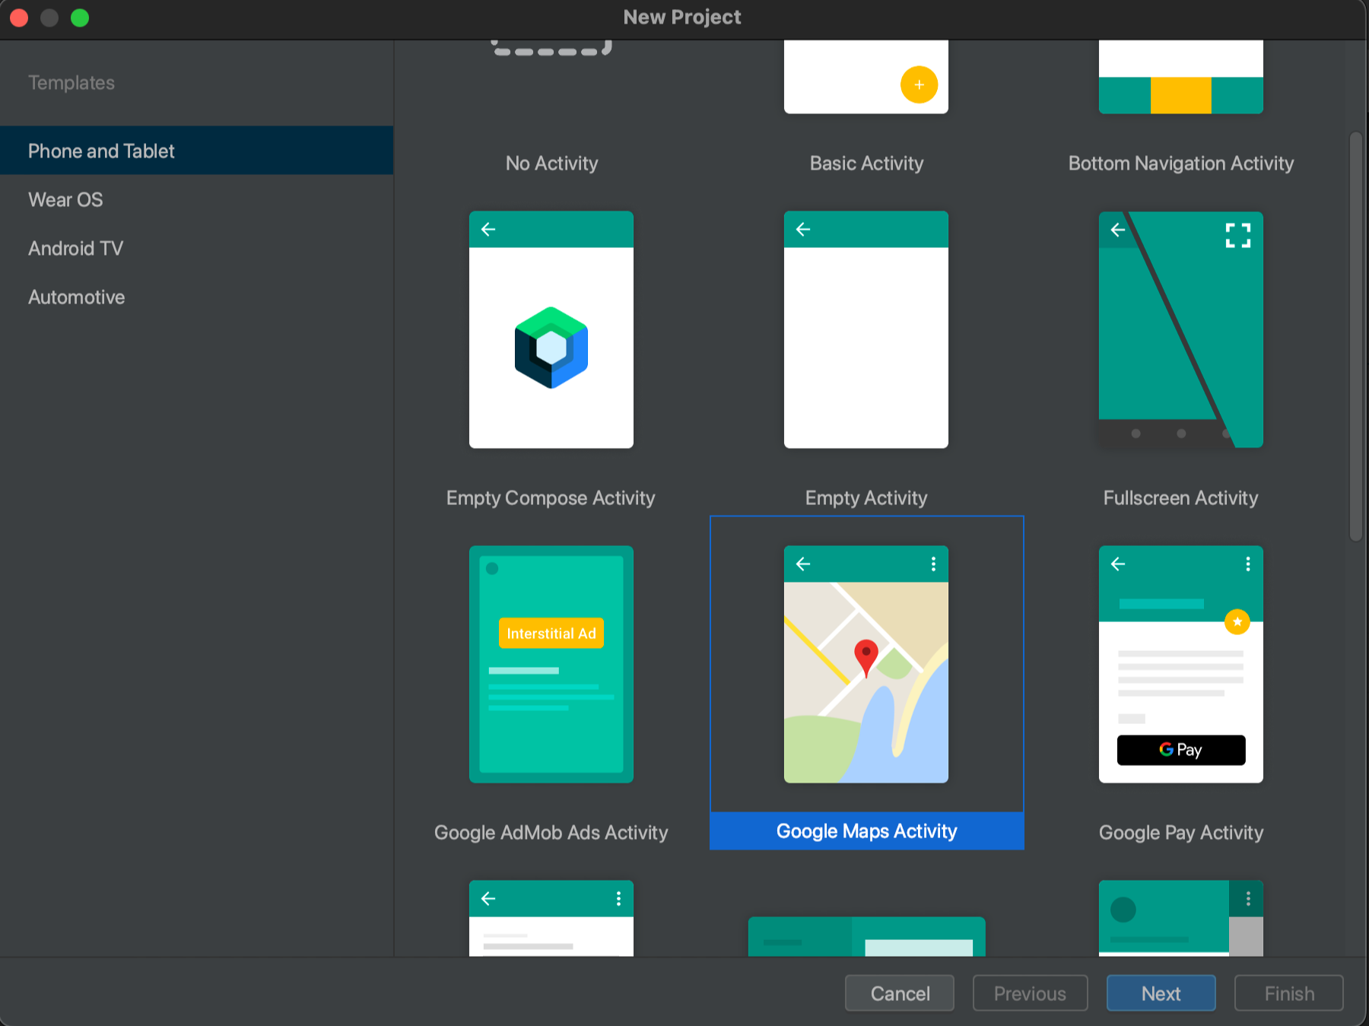
Task: Select the Google Maps Activity map thumbnail
Action: 866,664
